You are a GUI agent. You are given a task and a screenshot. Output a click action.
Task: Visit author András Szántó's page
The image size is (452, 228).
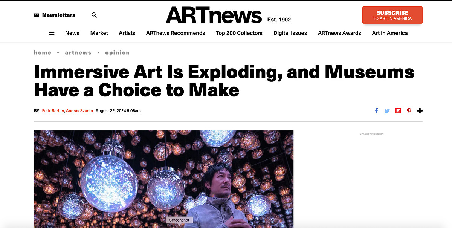[x=79, y=111]
